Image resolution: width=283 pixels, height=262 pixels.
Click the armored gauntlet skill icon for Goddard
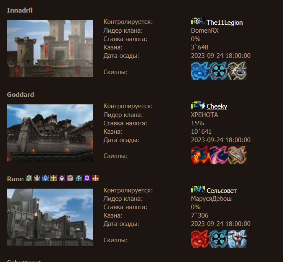(237, 155)
